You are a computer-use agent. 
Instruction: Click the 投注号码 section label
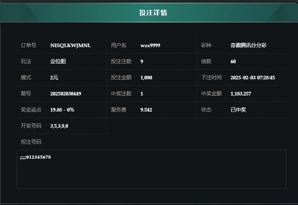31,142
